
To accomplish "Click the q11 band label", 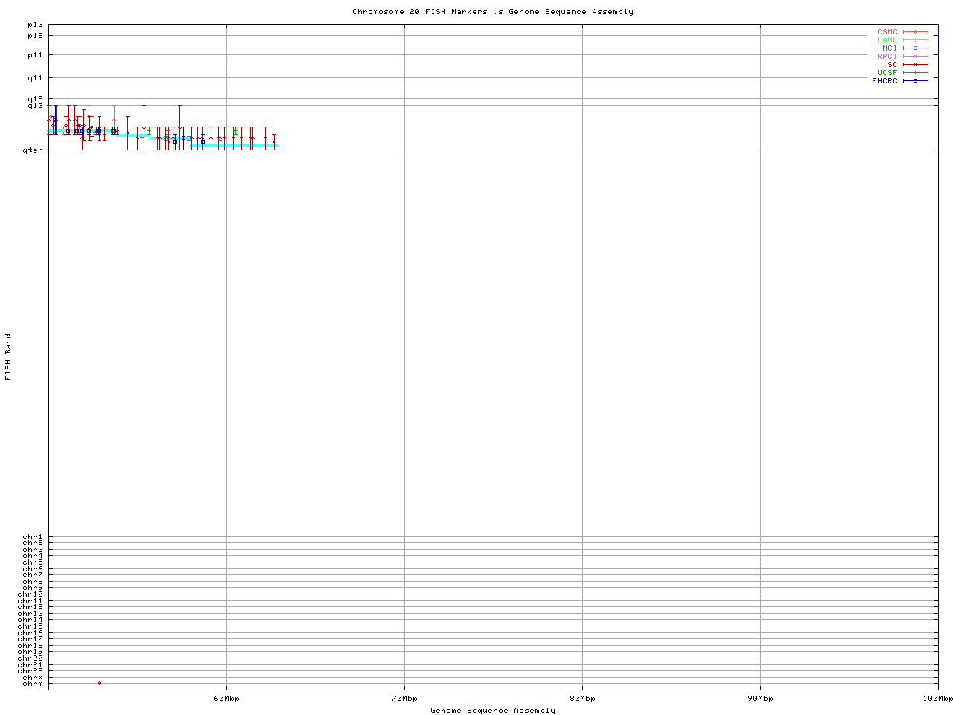I will (x=35, y=78).
